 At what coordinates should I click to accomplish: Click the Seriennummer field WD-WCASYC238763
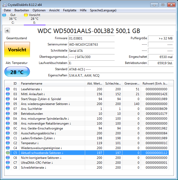pyautogui.click(x=92, y=45)
